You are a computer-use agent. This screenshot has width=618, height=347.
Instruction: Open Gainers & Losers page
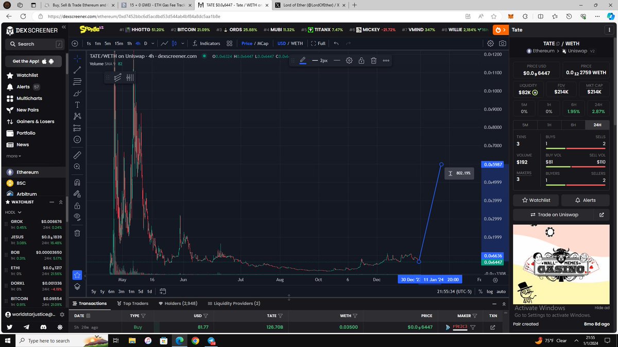pyautogui.click(x=35, y=121)
